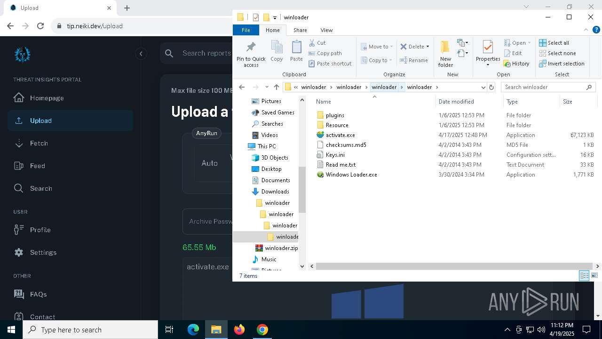The height and width of the screenshot is (339, 602).
Task: Switch to details view button
Action: pyautogui.click(x=584, y=275)
